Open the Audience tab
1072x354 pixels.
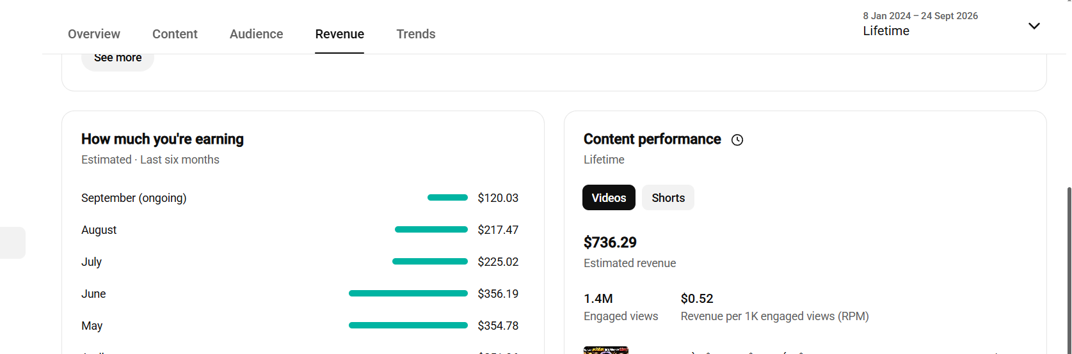click(256, 34)
